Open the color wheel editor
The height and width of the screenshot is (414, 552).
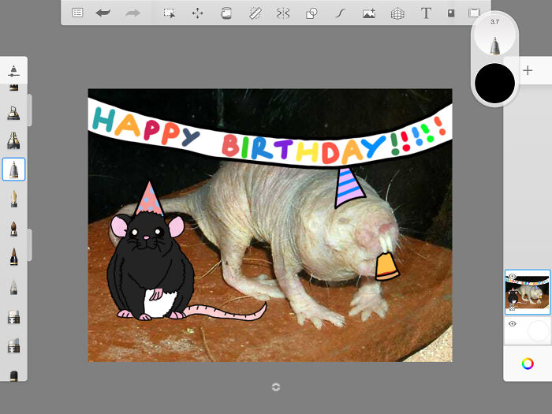click(528, 364)
